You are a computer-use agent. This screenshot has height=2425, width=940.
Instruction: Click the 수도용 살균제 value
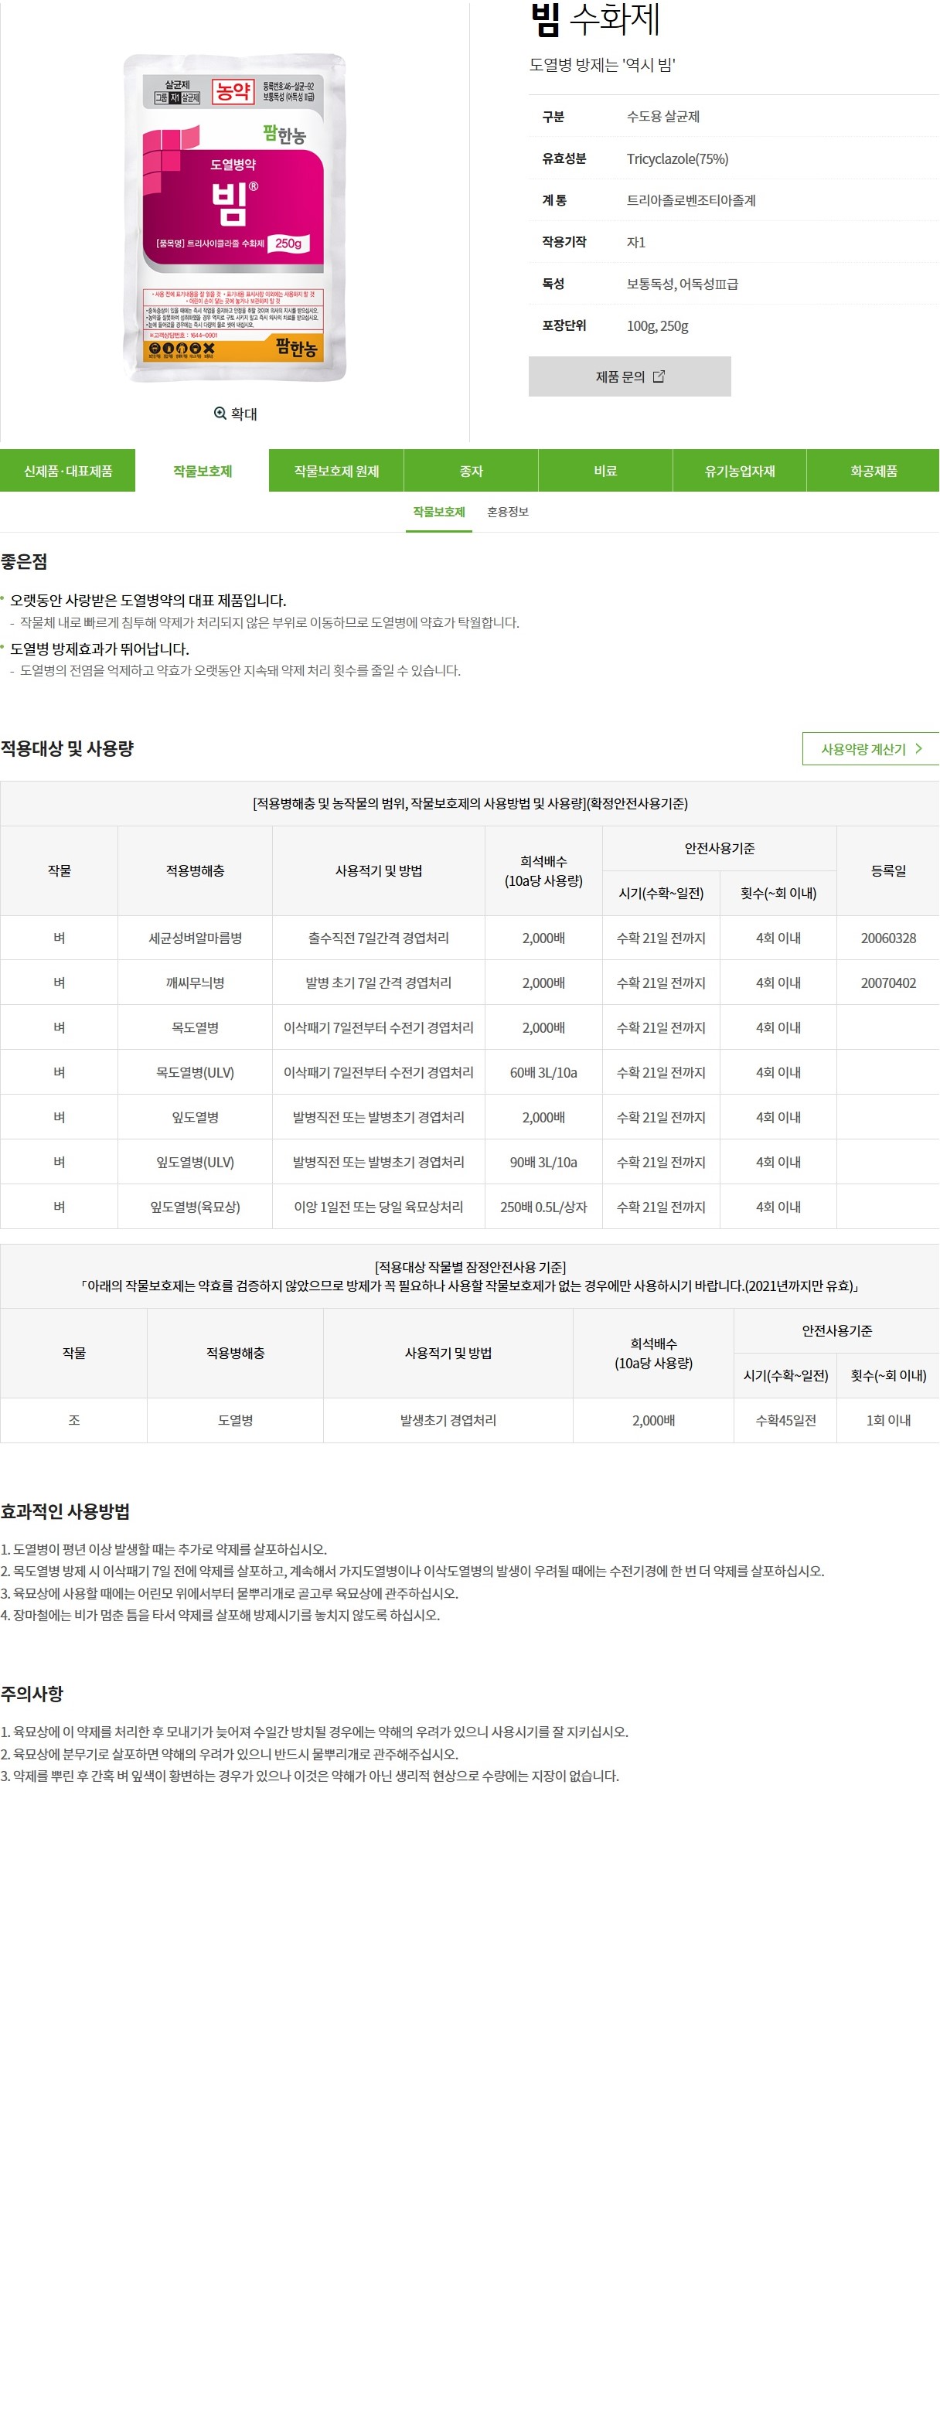[663, 117]
